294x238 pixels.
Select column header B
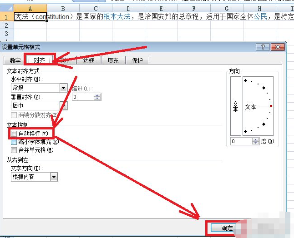[62, 9]
